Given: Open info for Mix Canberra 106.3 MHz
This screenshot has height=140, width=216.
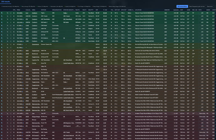Looking at the screenshot, I should 11,41.
